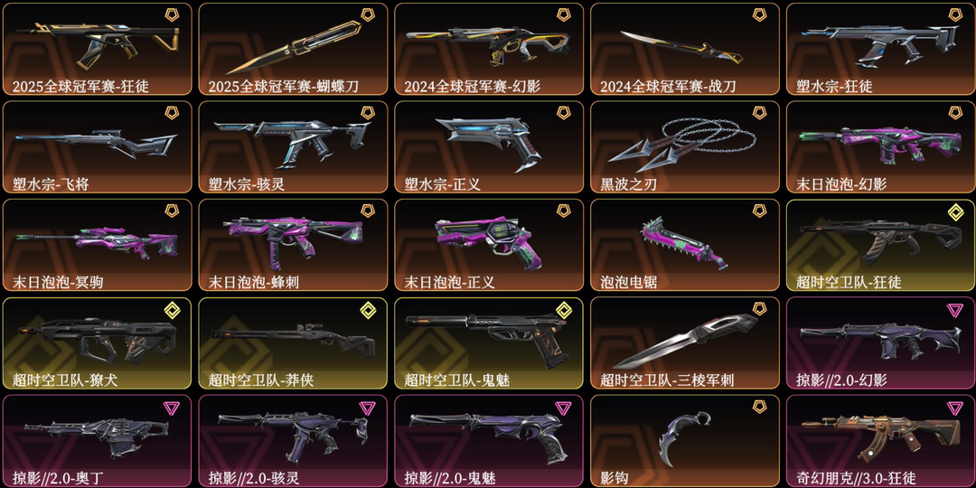
Task: Click the yellow diamond badge on 超时空卫队-狂徒
Action: coord(955,212)
